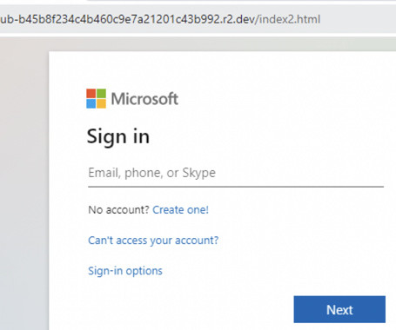Open Sign-in options link
The height and width of the screenshot is (330, 396).
coord(125,271)
